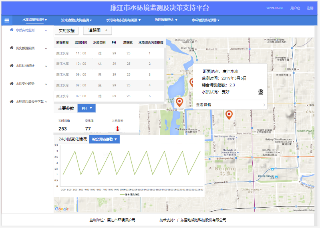Click the 监测时间 column header
This screenshot has width=320, height=228.
click(x=81, y=42)
